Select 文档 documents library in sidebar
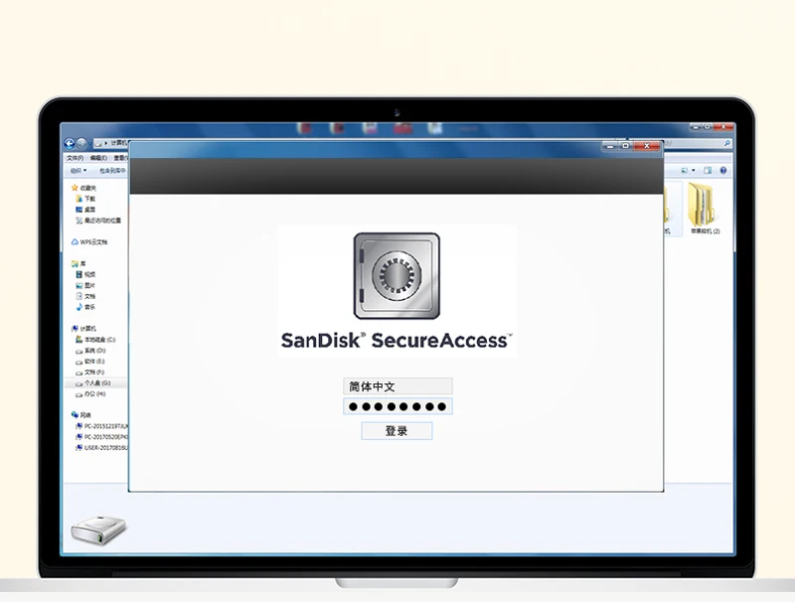The height and width of the screenshot is (602, 795). pyautogui.click(x=85, y=296)
